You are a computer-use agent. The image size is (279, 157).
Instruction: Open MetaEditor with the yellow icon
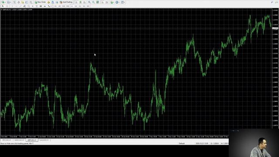pos(48,2)
